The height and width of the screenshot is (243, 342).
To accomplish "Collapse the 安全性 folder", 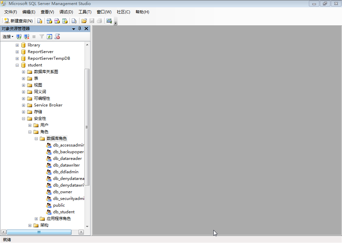I will (24, 119).
